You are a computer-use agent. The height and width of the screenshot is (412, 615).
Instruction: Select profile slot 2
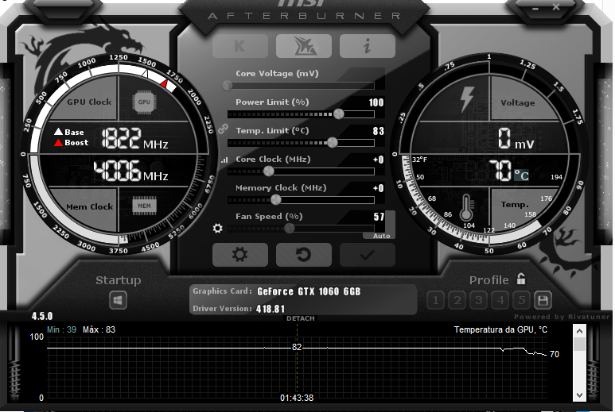(x=457, y=301)
